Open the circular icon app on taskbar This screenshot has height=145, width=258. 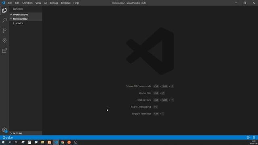[x=76, y=142]
